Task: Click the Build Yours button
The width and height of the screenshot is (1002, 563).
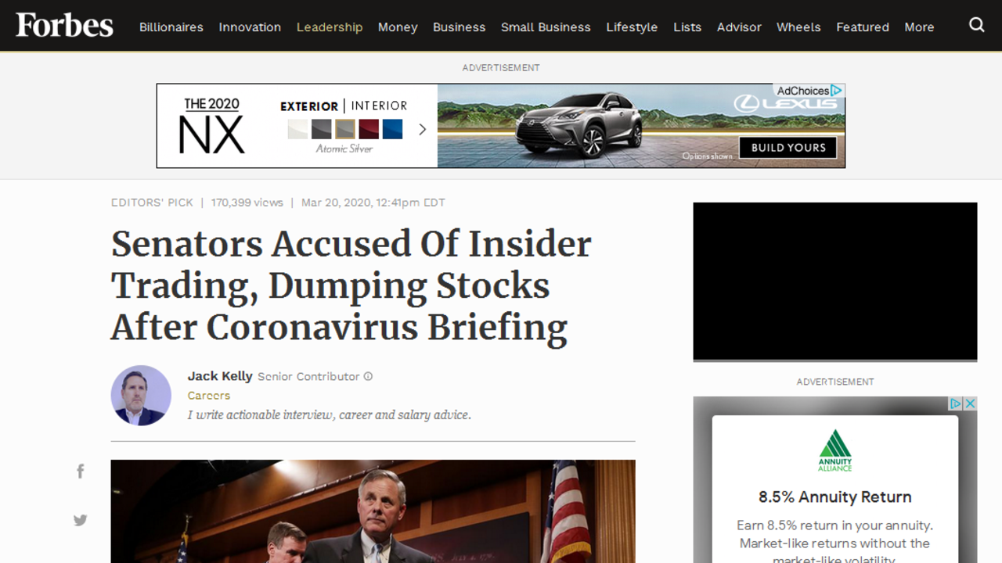Action: click(x=788, y=147)
